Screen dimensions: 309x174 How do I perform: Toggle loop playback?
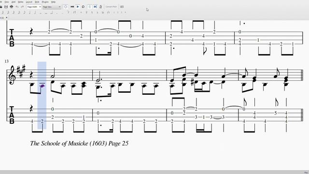(83, 7)
